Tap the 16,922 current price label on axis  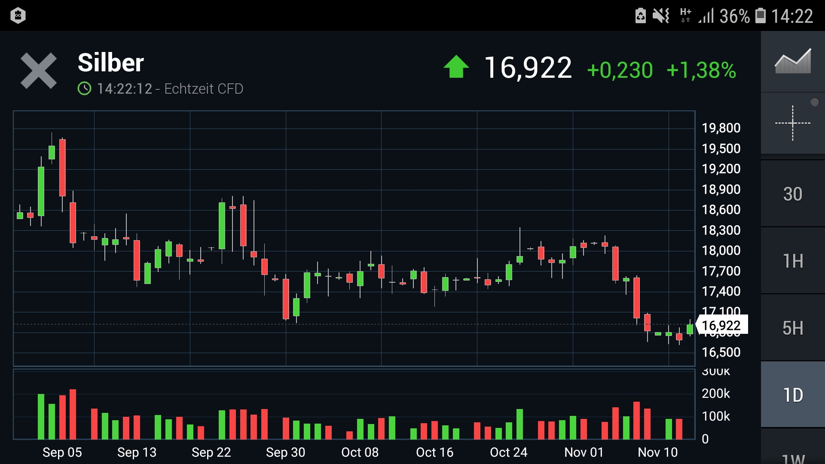point(721,325)
